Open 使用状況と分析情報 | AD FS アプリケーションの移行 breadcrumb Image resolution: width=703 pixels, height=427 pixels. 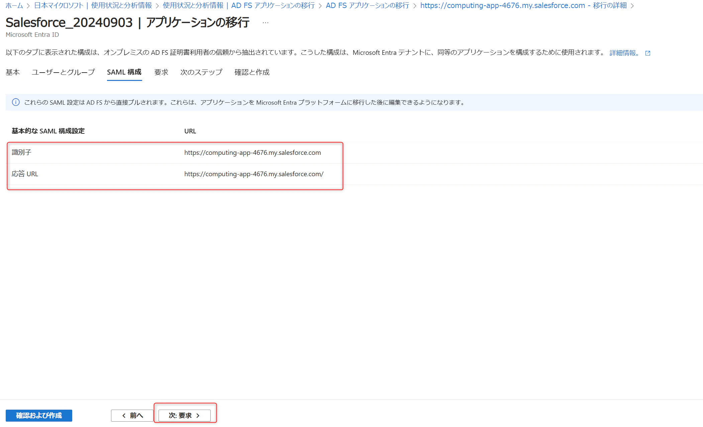click(x=238, y=5)
